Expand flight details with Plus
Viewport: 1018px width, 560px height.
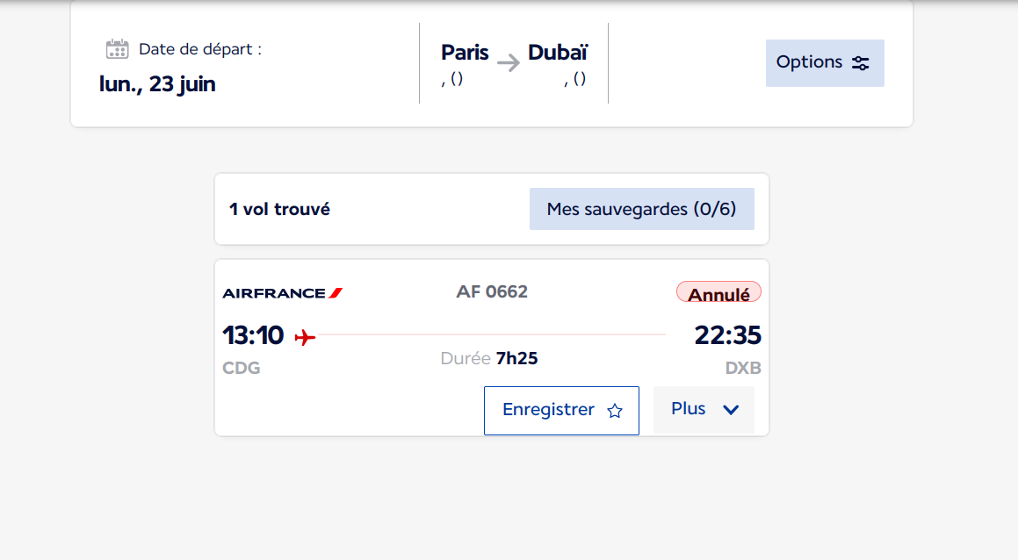[x=704, y=410]
